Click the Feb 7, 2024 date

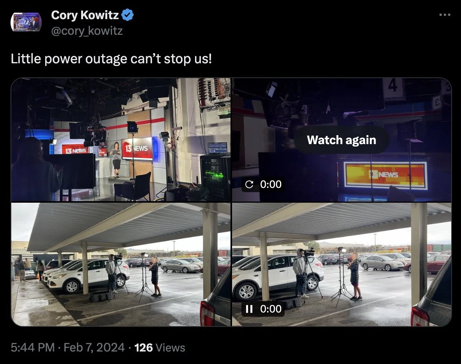pyautogui.click(x=94, y=348)
